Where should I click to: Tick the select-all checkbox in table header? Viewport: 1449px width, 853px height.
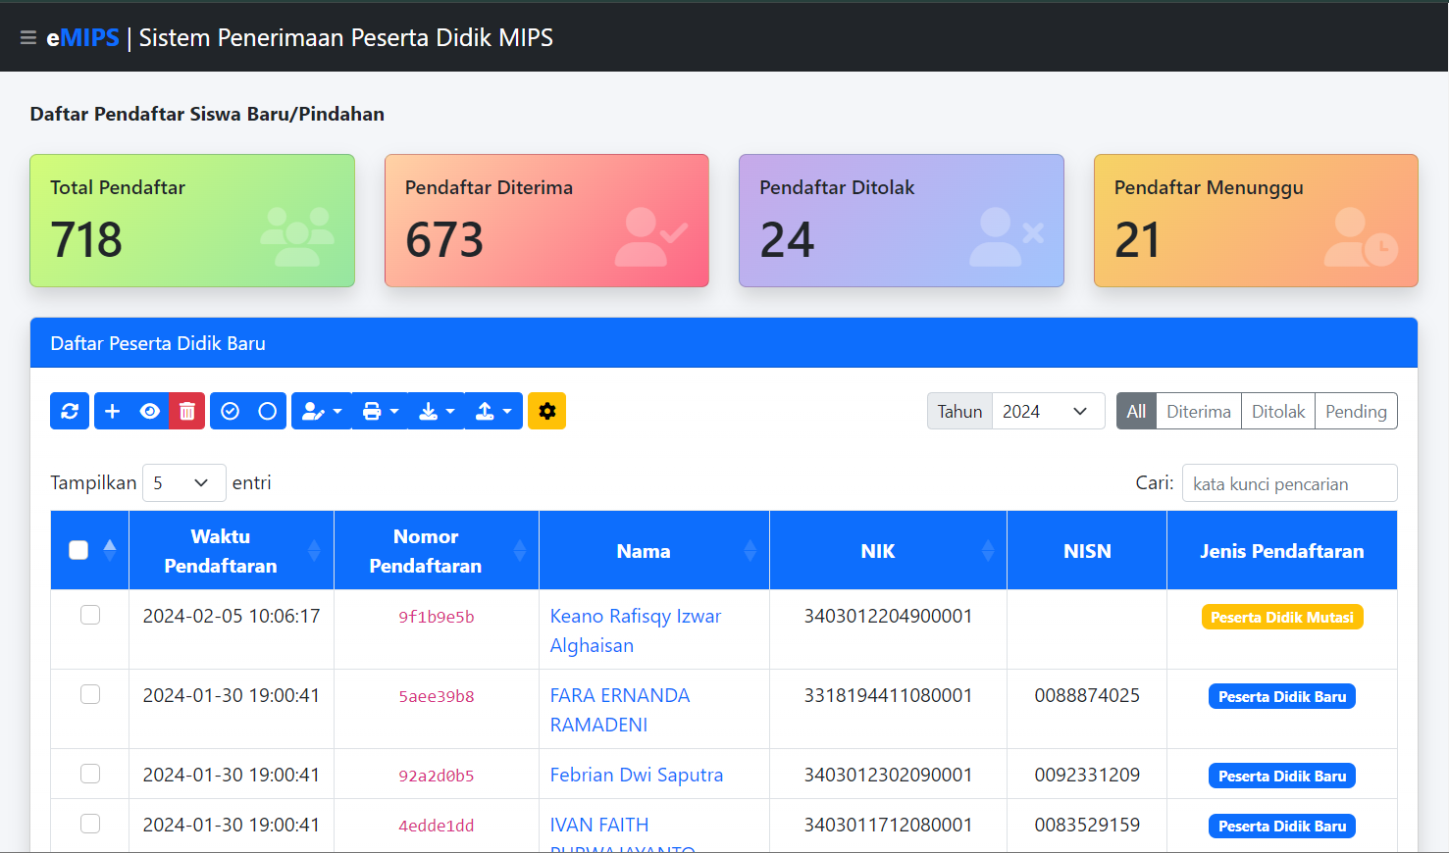[x=78, y=550]
